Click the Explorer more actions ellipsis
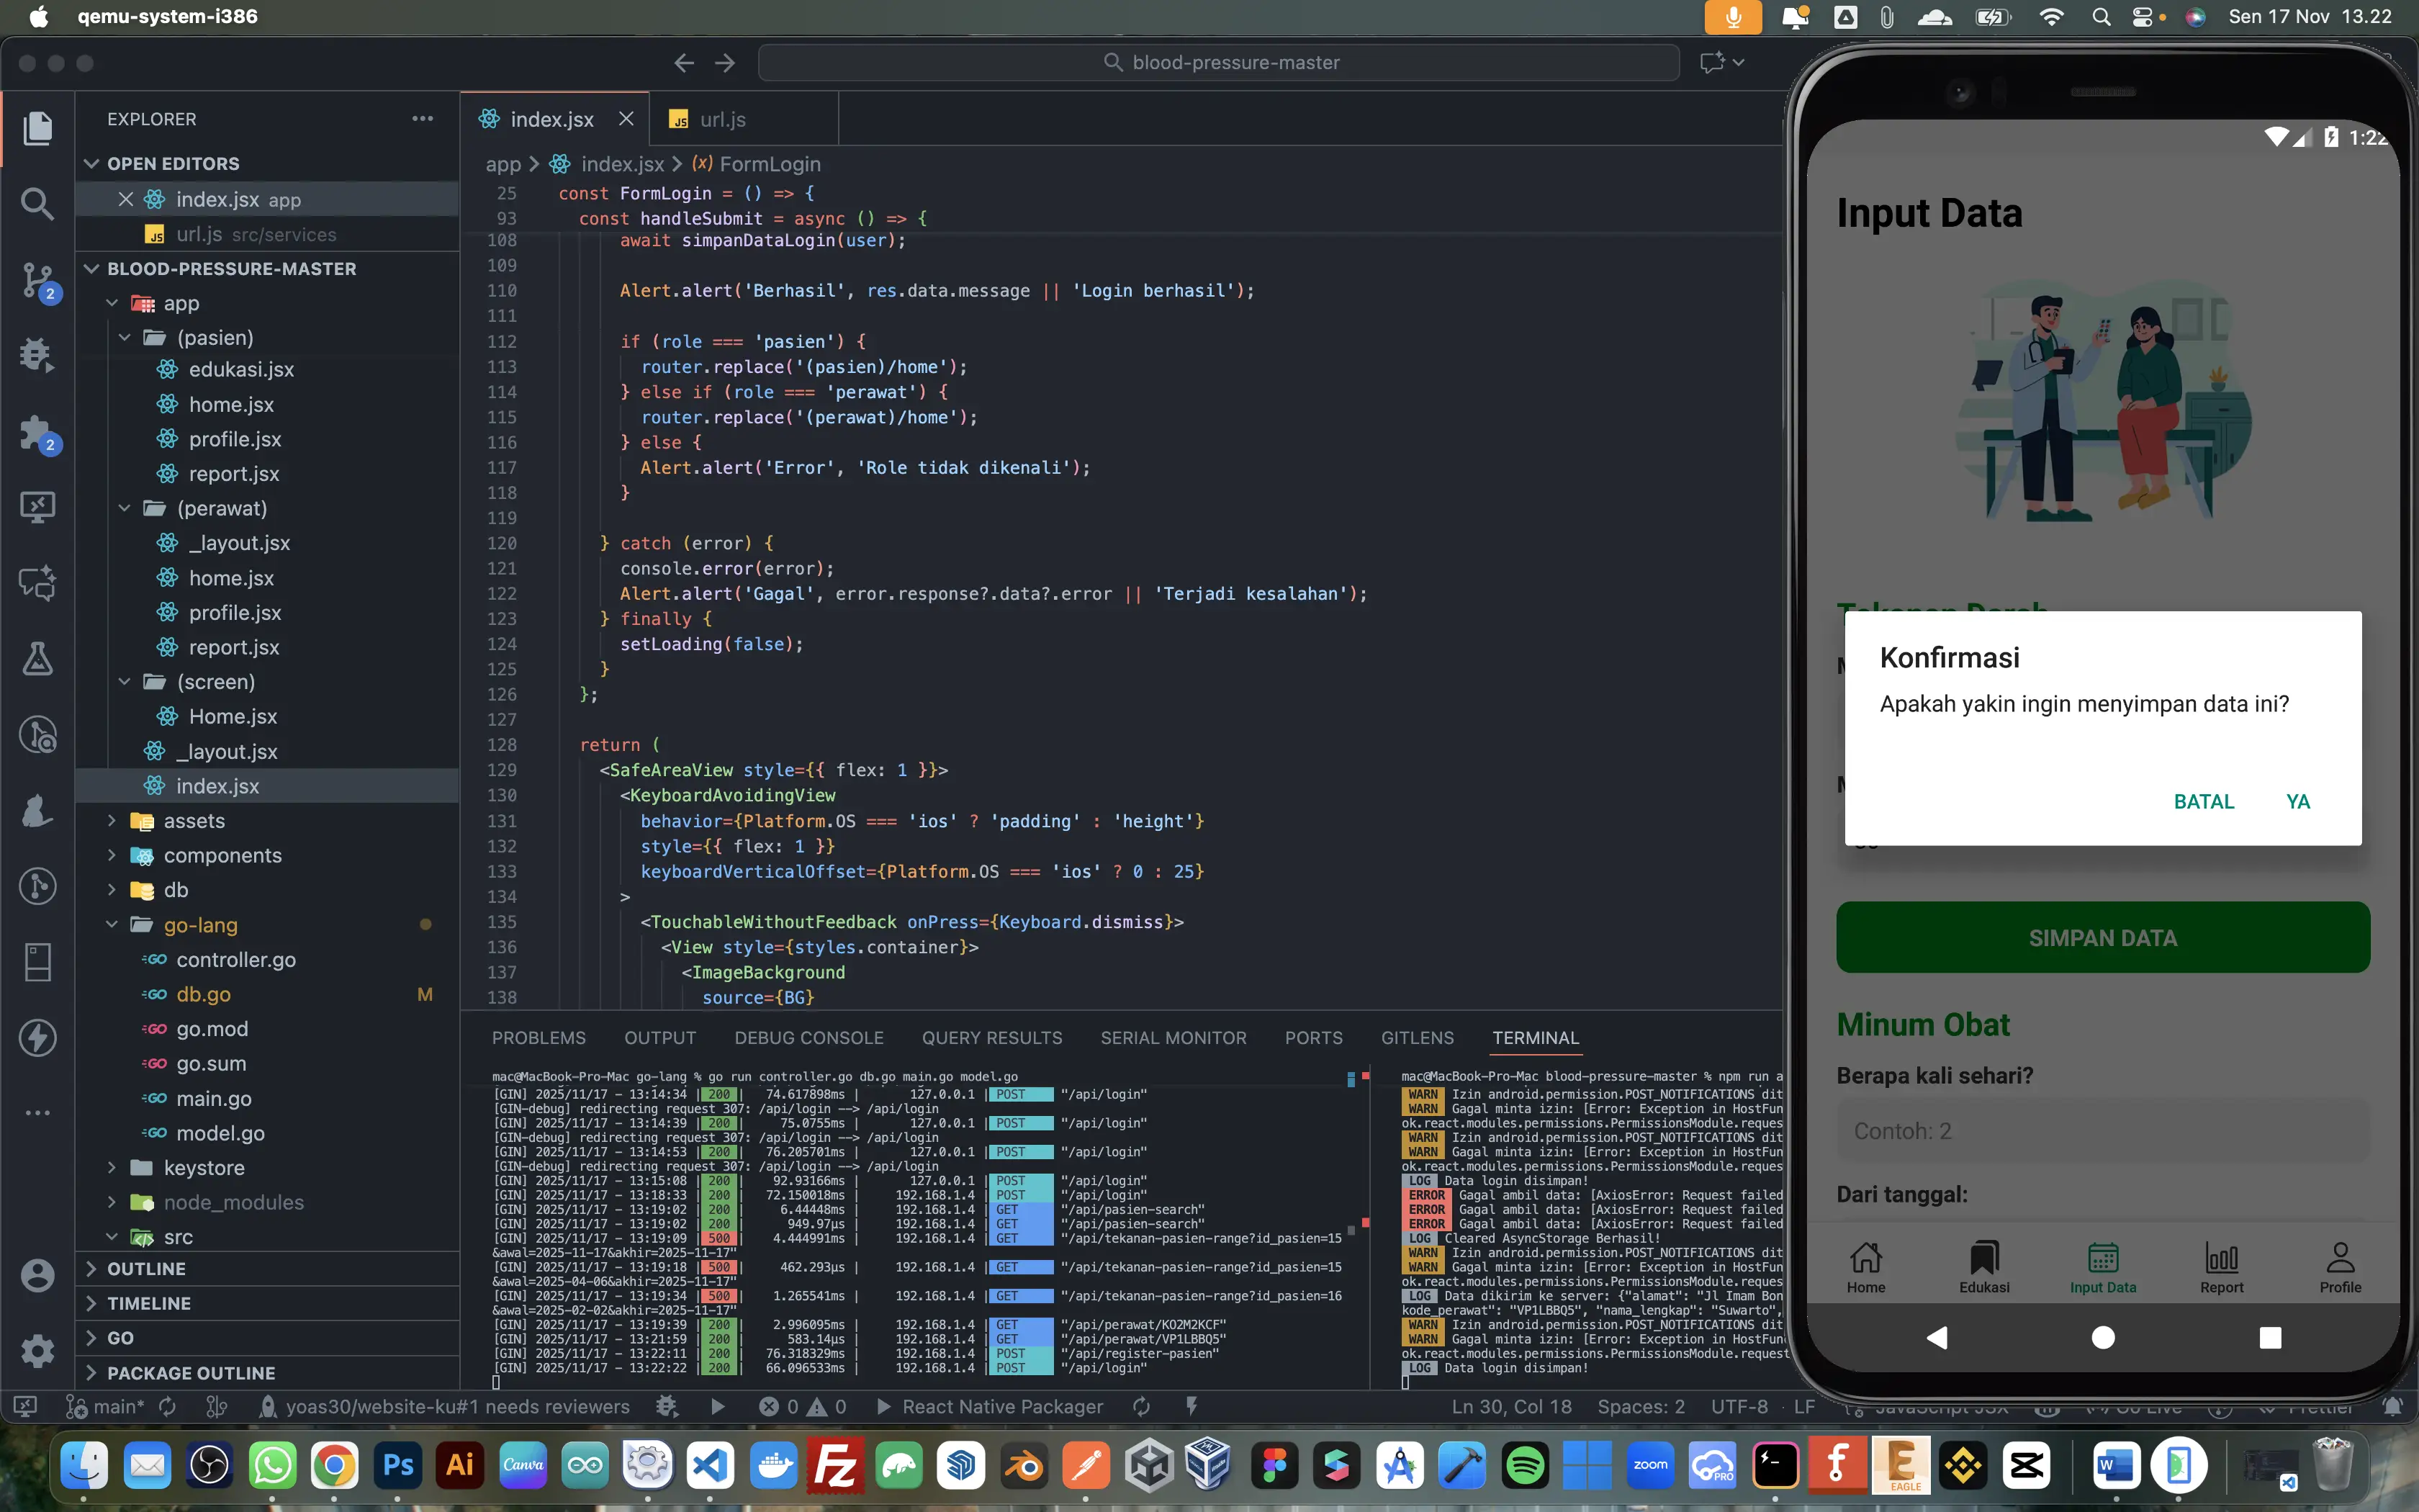Viewport: 2419px width, 1512px height. click(x=423, y=119)
